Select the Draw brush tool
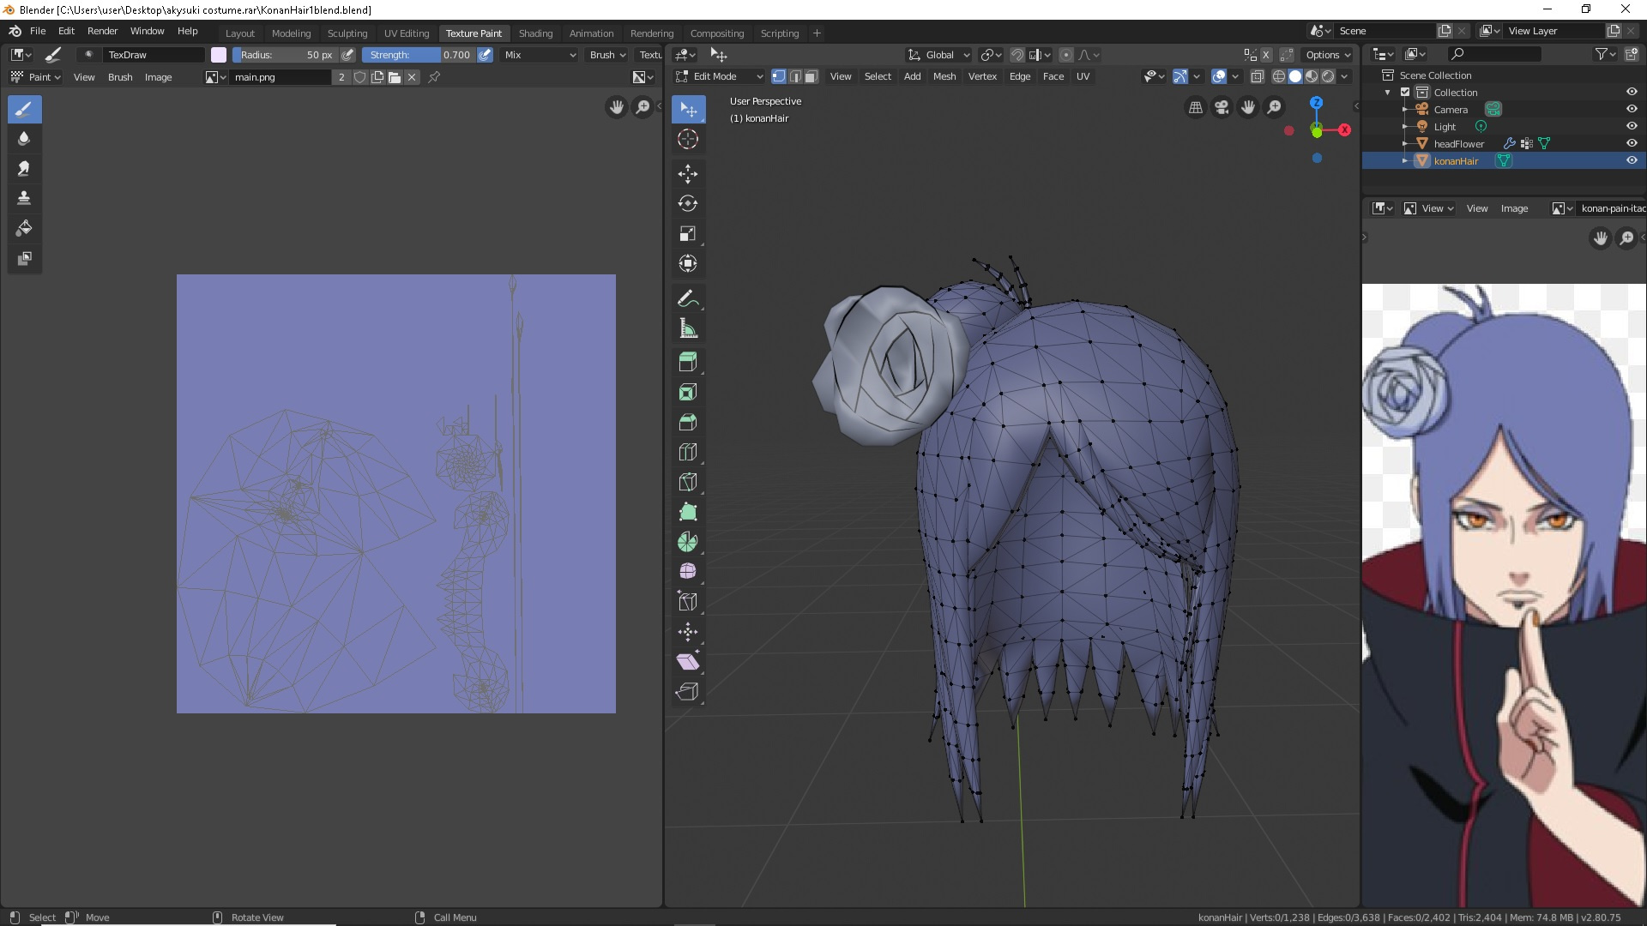 click(24, 109)
